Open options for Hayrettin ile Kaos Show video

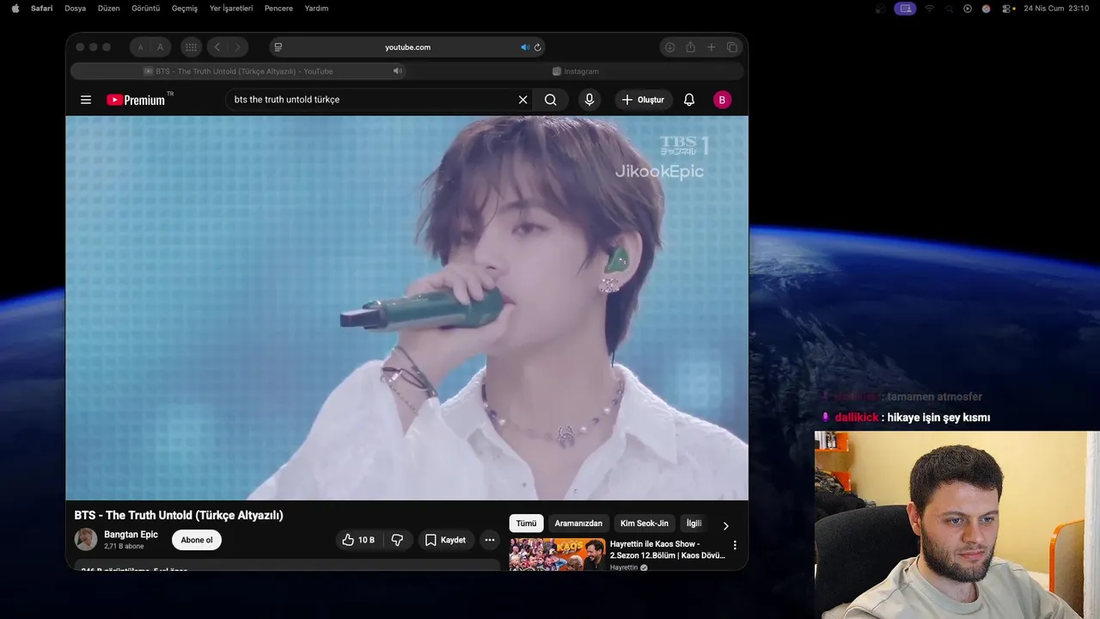(735, 545)
